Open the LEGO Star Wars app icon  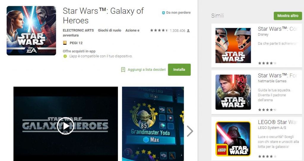233,139
